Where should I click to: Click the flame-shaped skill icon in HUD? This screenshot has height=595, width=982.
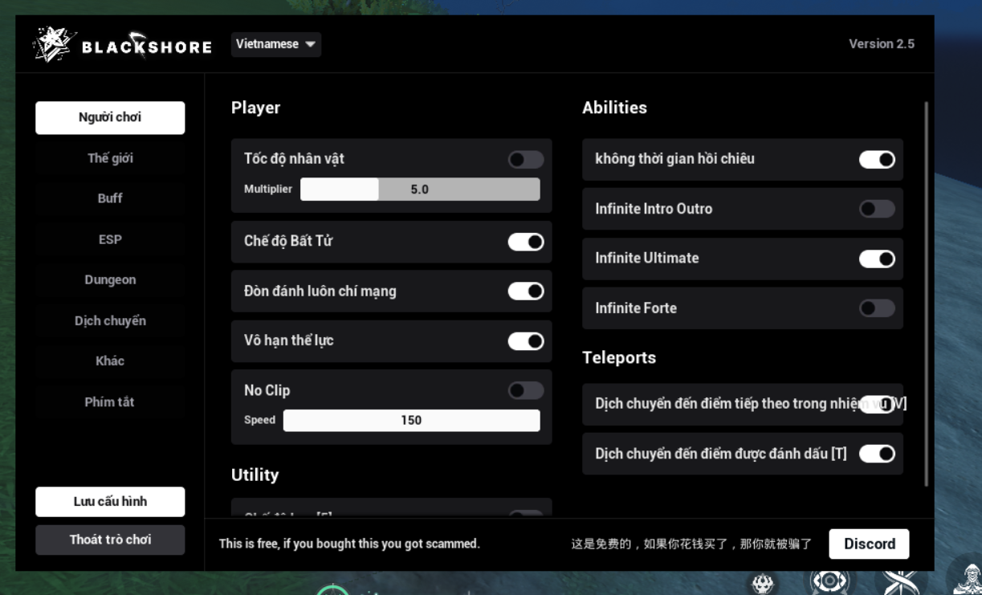(762, 584)
